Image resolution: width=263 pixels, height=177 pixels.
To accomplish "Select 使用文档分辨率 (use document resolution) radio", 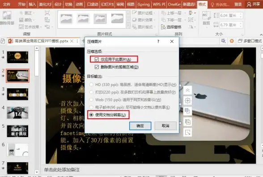I will point(91,115).
